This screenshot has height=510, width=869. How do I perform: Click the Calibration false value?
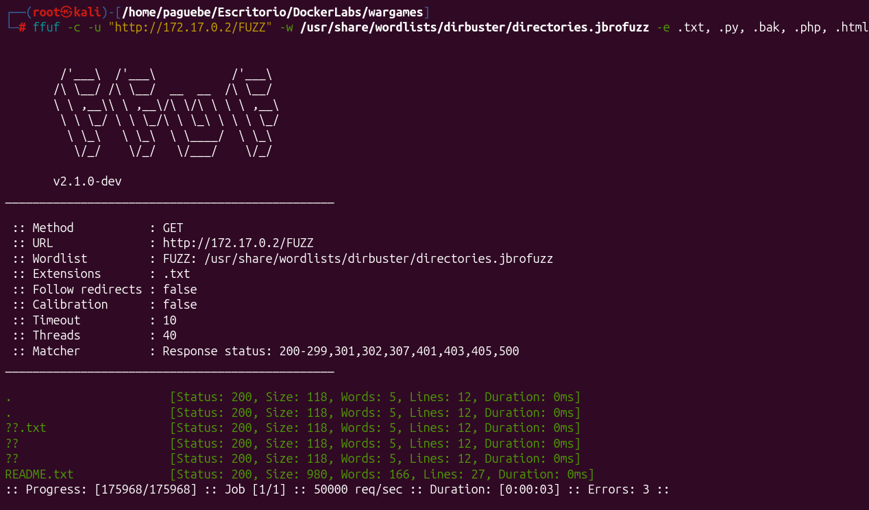[180, 305]
